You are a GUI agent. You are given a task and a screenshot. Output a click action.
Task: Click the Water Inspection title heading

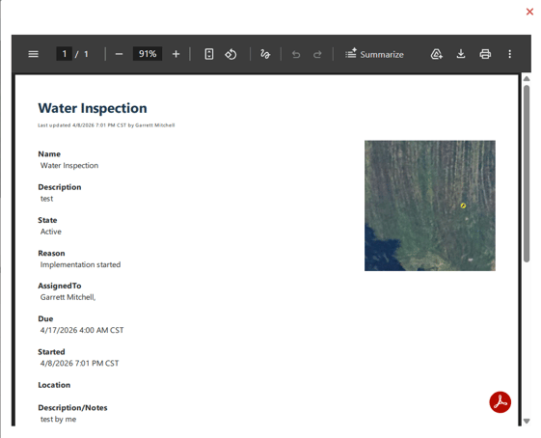pyautogui.click(x=93, y=108)
